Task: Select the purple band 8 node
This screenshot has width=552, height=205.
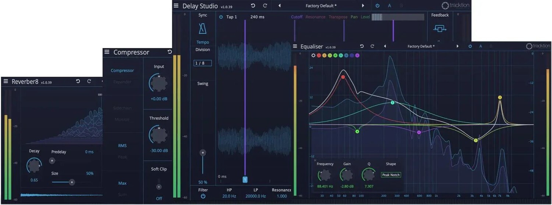Action: click(419, 132)
